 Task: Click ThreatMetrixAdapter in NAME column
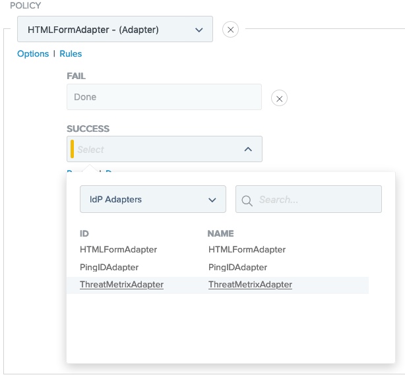pos(250,285)
